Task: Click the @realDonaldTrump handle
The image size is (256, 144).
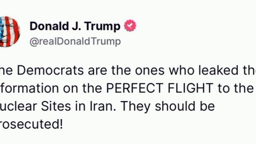Action: point(75,42)
